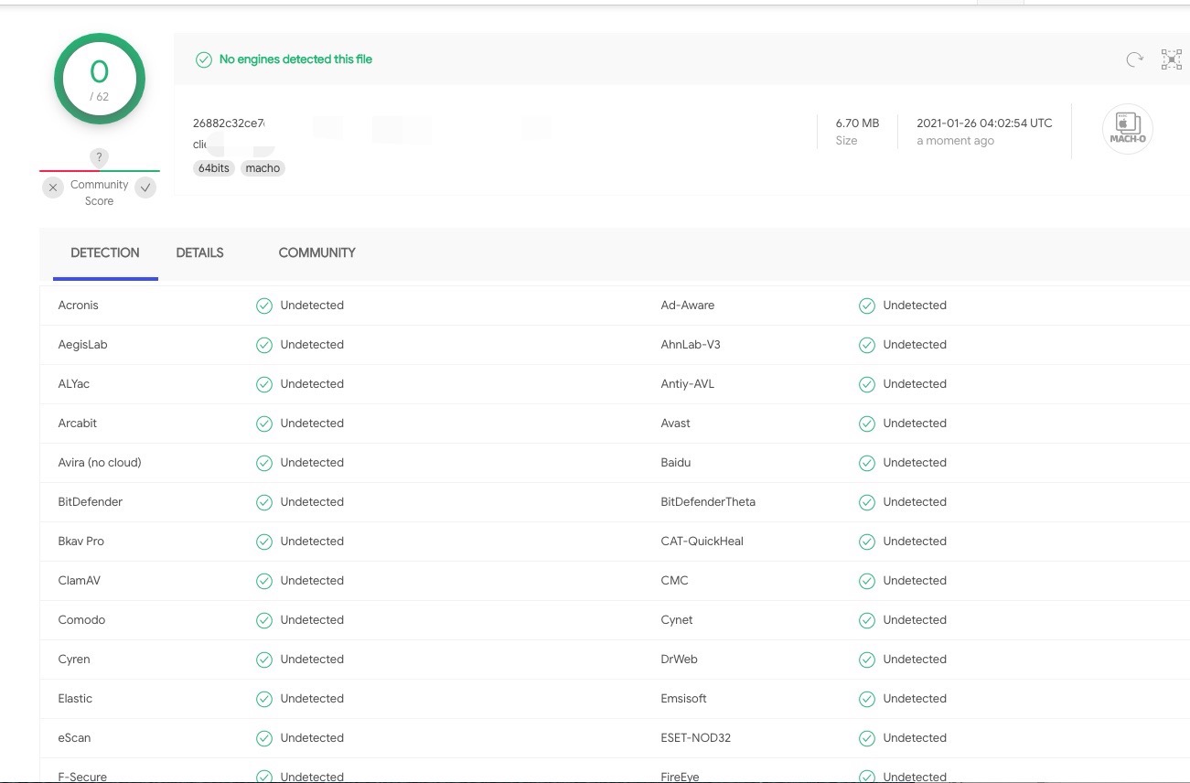Click the Cynet undetected check icon
This screenshot has width=1190, height=783.
[x=867, y=620]
